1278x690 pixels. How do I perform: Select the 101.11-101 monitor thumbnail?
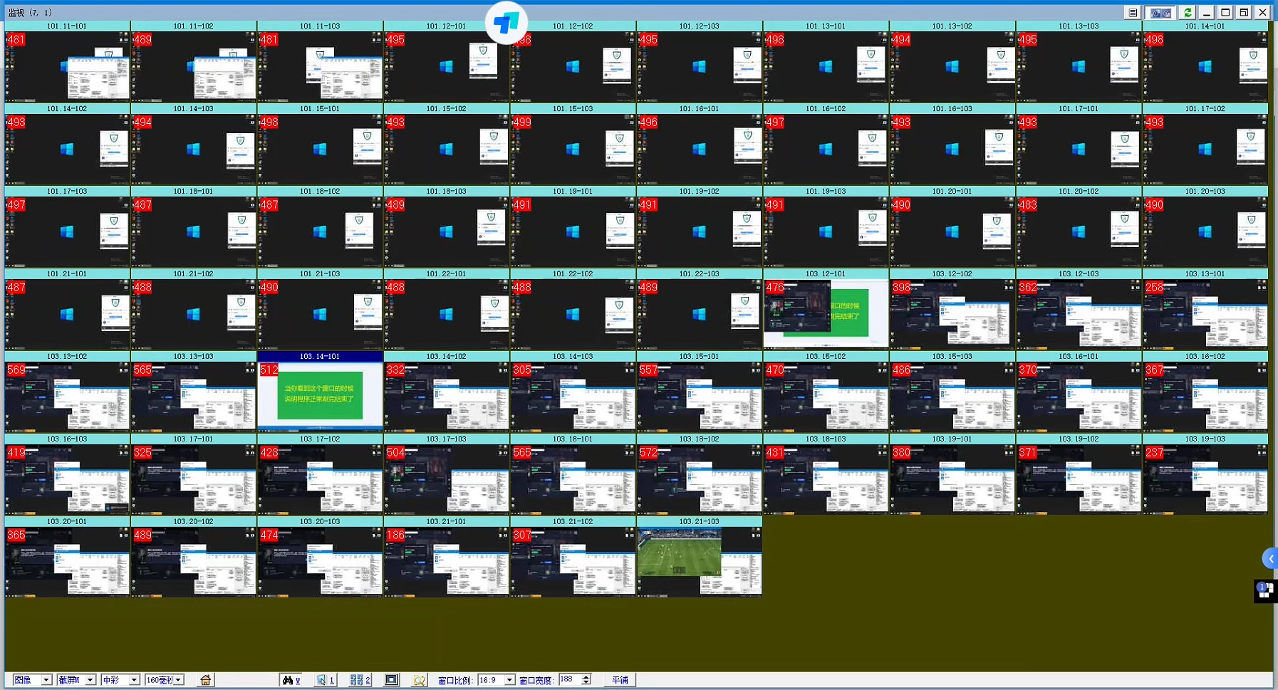coord(68,68)
